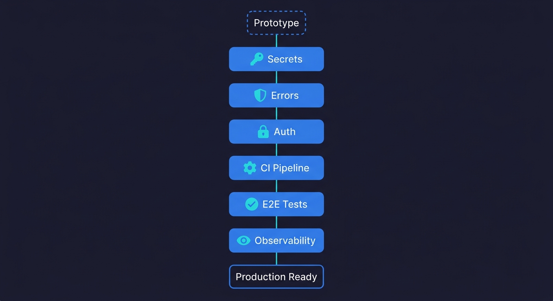The height and width of the screenshot is (301, 553).
Task: Click the connector line between Errors and Auth
Action: tap(276, 113)
